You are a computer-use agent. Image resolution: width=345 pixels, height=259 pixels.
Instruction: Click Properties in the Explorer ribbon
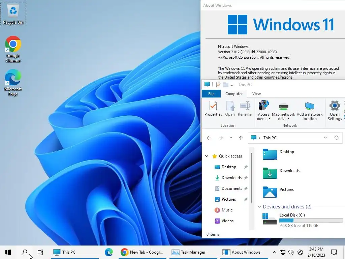click(x=213, y=108)
